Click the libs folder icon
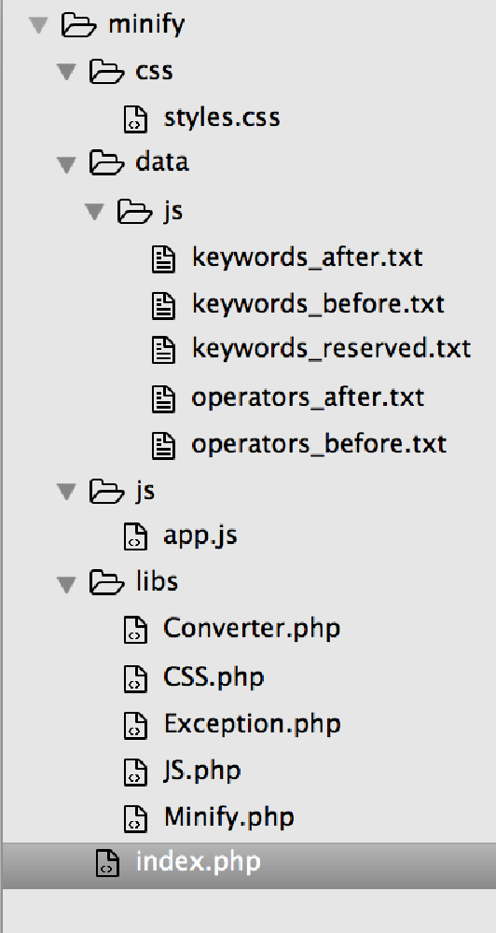Image resolution: width=496 pixels, height=933 pixels. point(107,582)
